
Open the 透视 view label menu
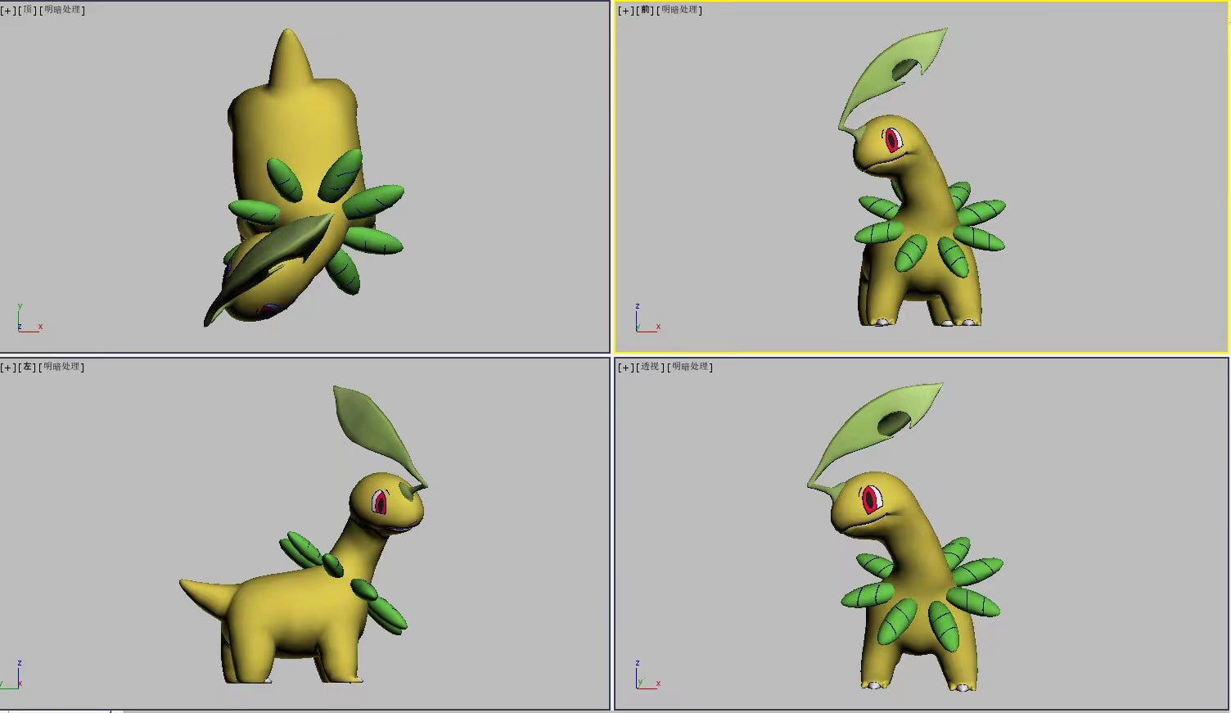point(651,367)
